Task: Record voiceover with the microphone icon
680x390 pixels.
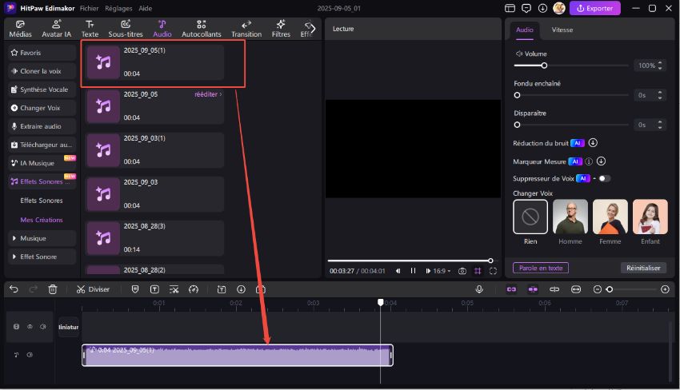Action: (x=479, y=289)
